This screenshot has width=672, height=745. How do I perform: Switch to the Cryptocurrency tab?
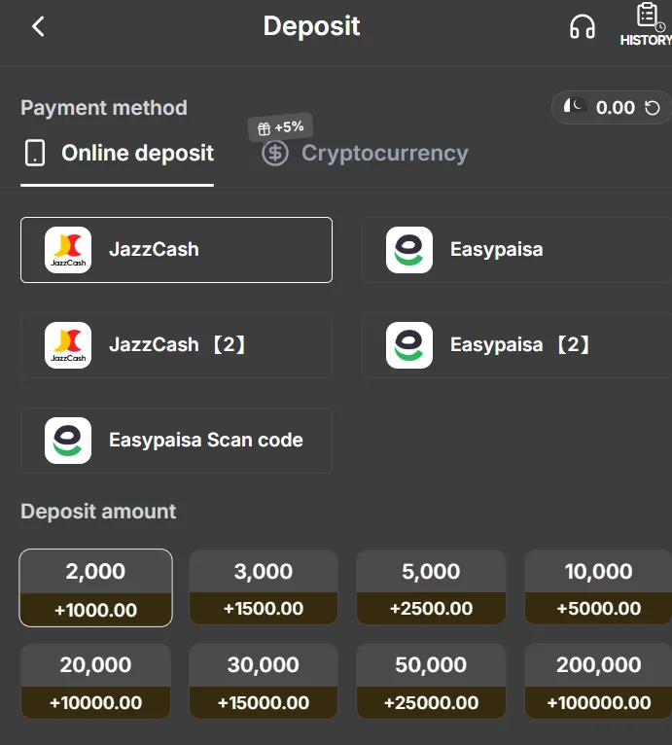tap(365, 153)
